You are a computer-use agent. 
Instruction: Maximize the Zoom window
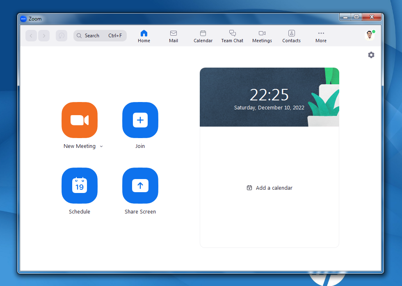[x=356, y=17]
